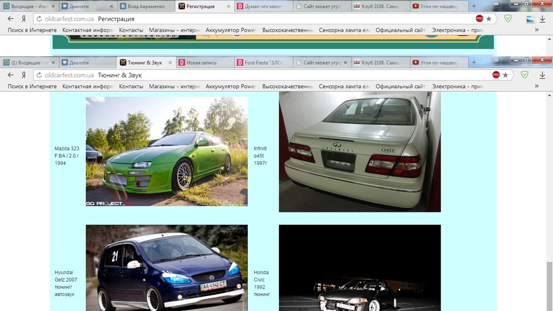Switch to Думал что мело tab in upper window
The image size is (553, 311).
pyautogui.click(x=263, y=6)
